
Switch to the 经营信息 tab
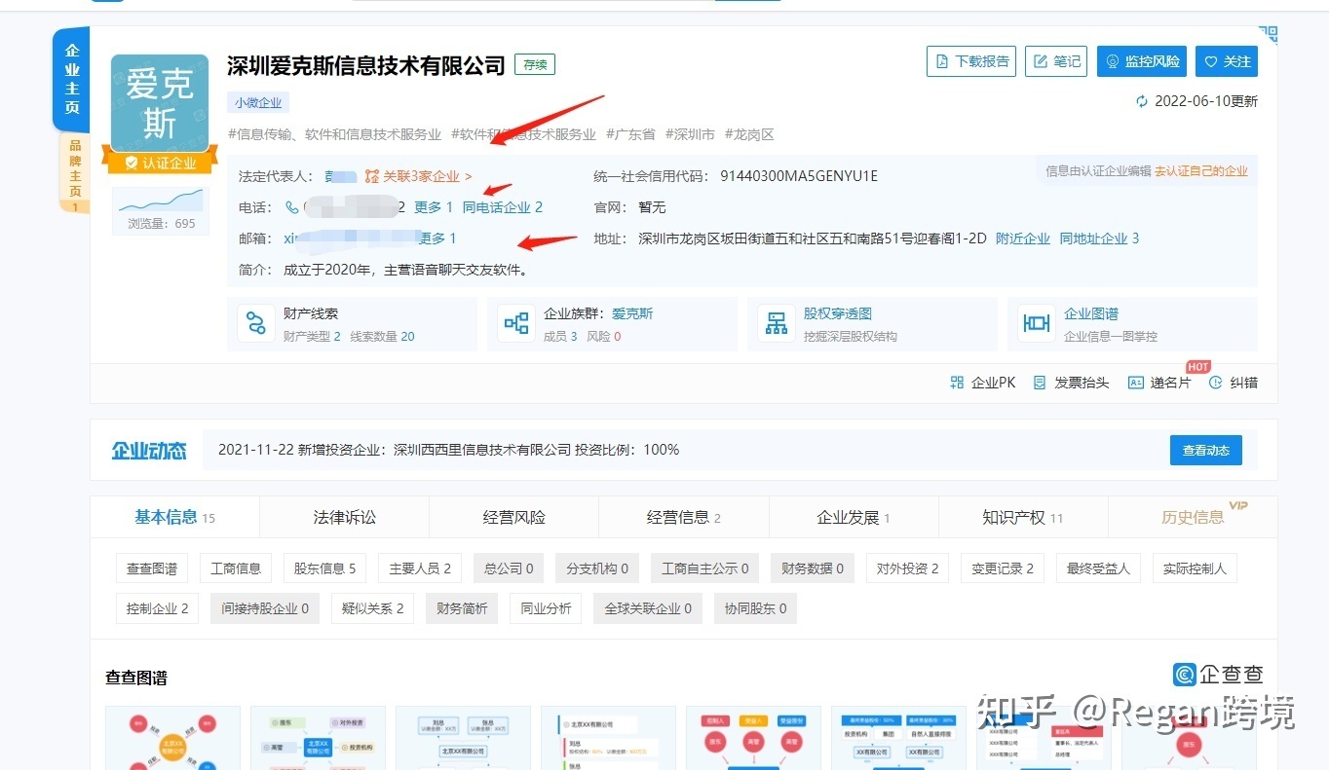pyautogui.click(x=684, y=517)
